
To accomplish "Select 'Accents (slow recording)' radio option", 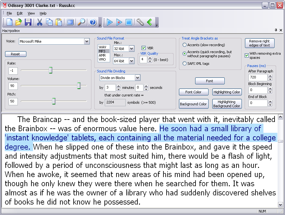I will click(184, 45).
